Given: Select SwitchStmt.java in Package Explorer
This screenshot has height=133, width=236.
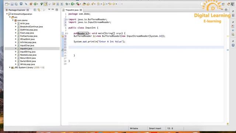Looking at the screenshot, I should [28, 61].
